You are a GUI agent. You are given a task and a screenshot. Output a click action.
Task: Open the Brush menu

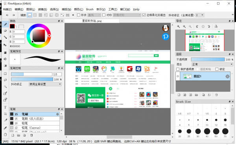click(x=90, y=9)
